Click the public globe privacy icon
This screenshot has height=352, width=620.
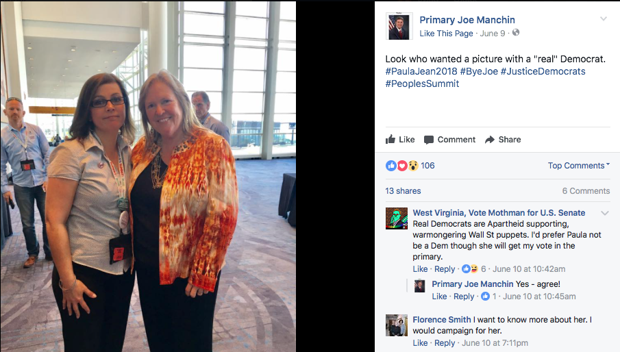point(516,33)
